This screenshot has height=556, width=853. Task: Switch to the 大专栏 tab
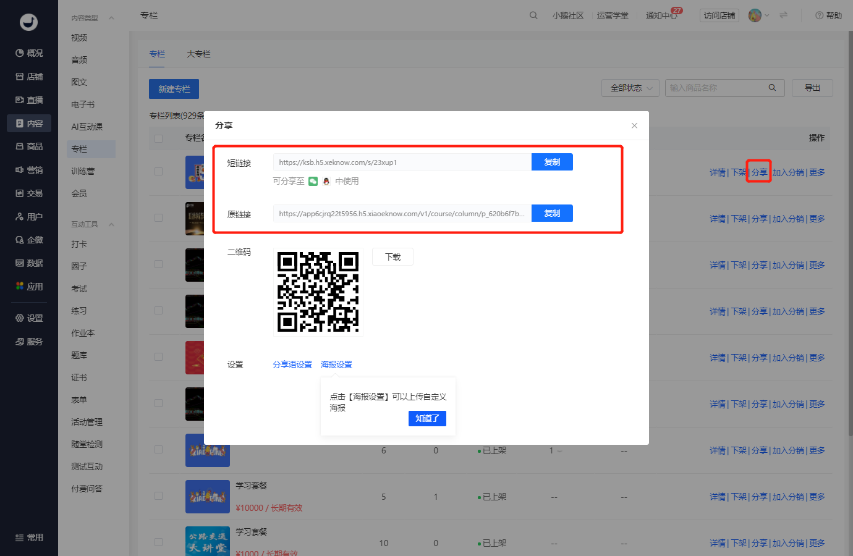pos(198,54)
